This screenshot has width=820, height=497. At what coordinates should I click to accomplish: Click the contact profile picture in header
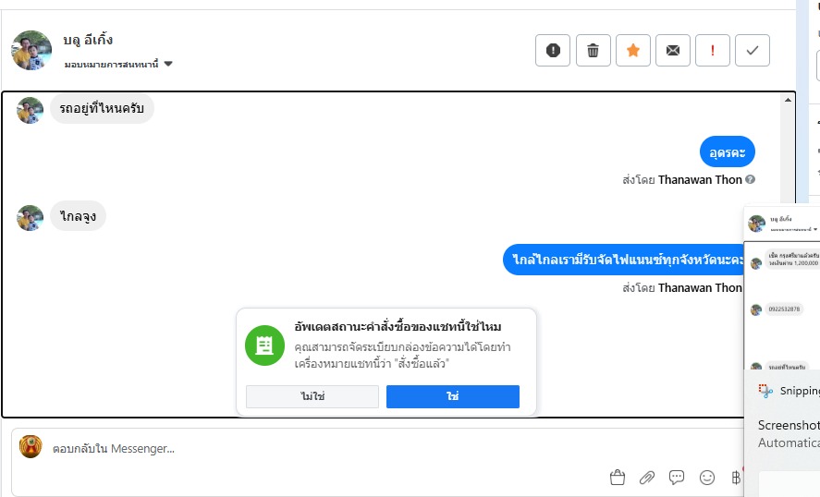(31, 50)
